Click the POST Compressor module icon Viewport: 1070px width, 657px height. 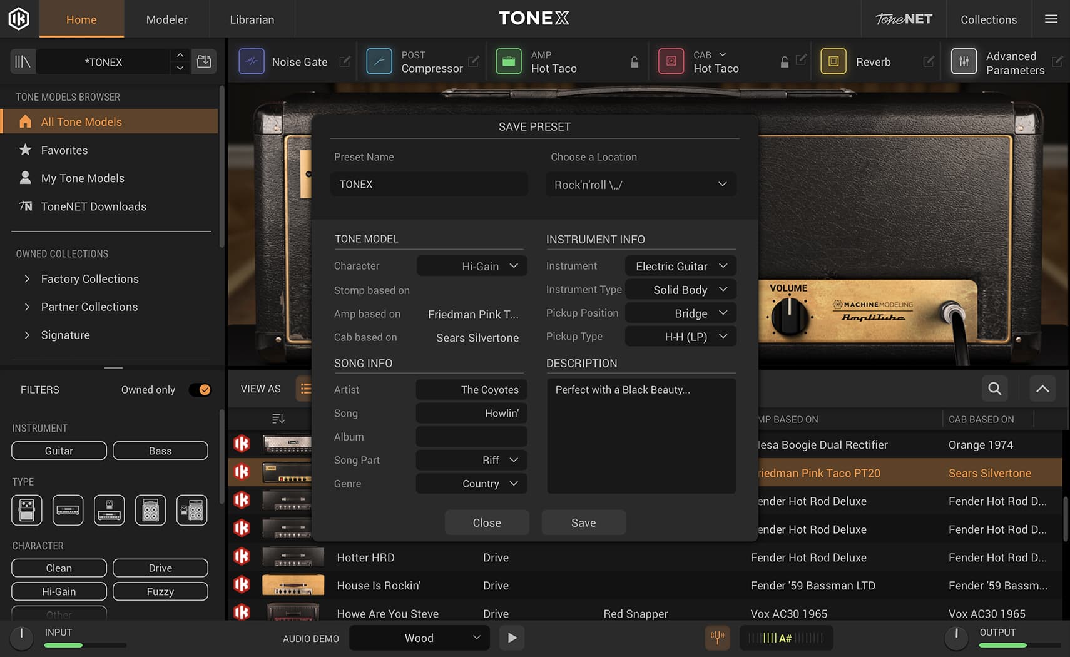[379, 61]
